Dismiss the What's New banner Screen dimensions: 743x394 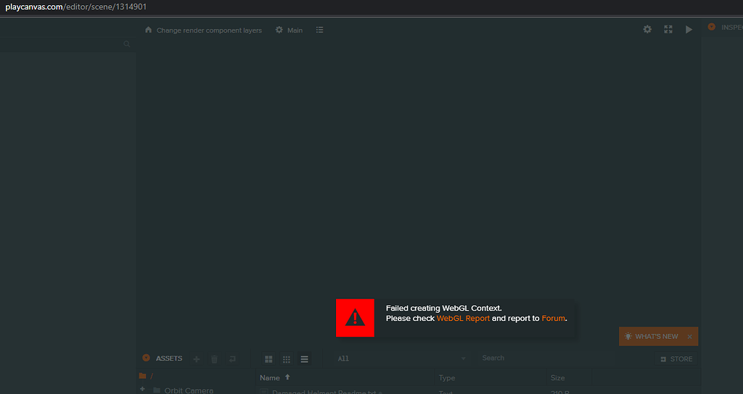coord(690,337)
